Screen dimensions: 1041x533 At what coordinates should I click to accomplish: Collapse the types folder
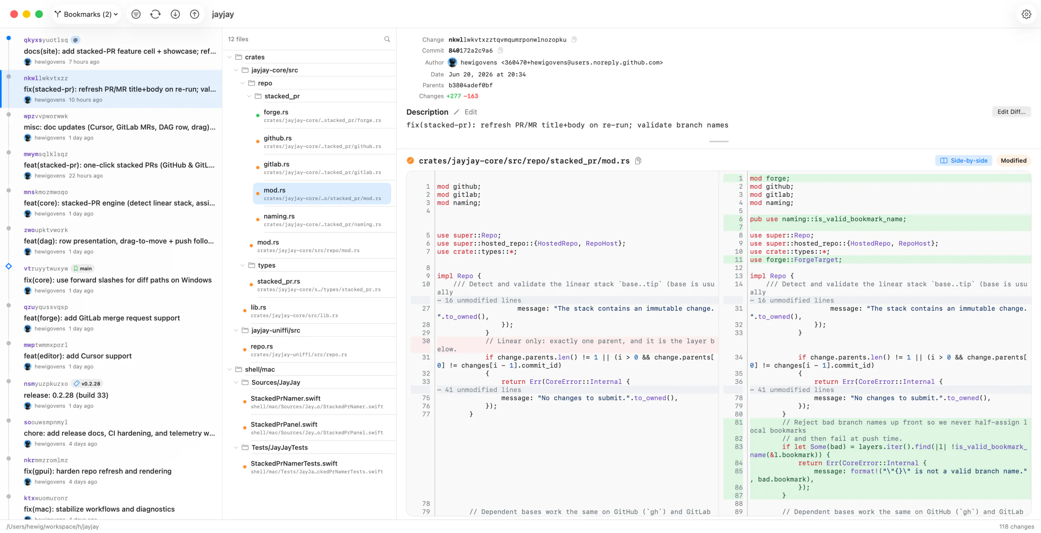point(242,265)
